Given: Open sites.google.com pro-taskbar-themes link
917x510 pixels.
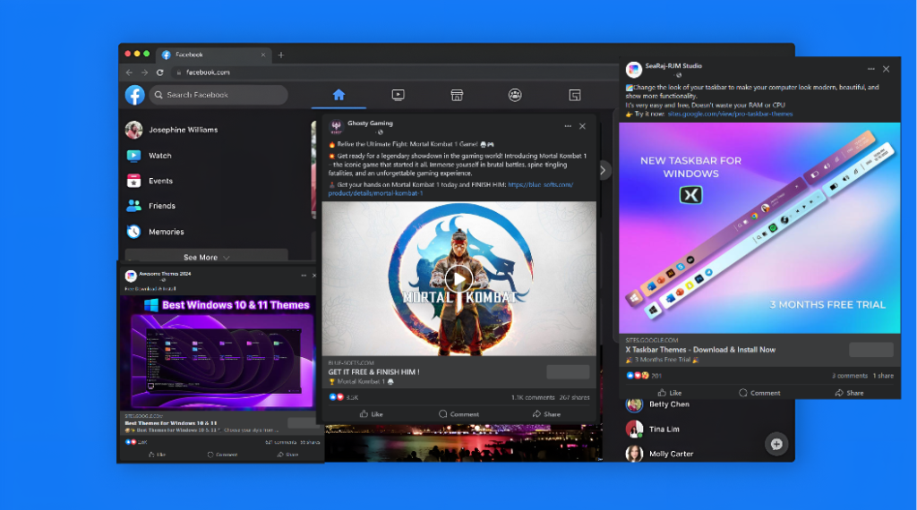Looking at the screenshot, I should [x=731, y=114].
